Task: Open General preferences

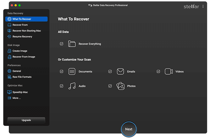Action: pos(17,71)
